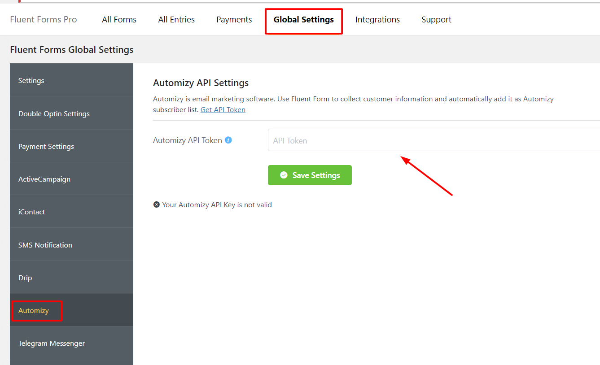Open Telegram Messenger settings
Screen dimensions: 600x365
click(72, 343)
